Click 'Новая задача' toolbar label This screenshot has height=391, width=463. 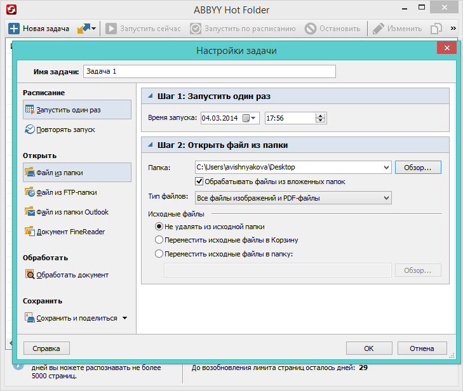coord(46,29)
